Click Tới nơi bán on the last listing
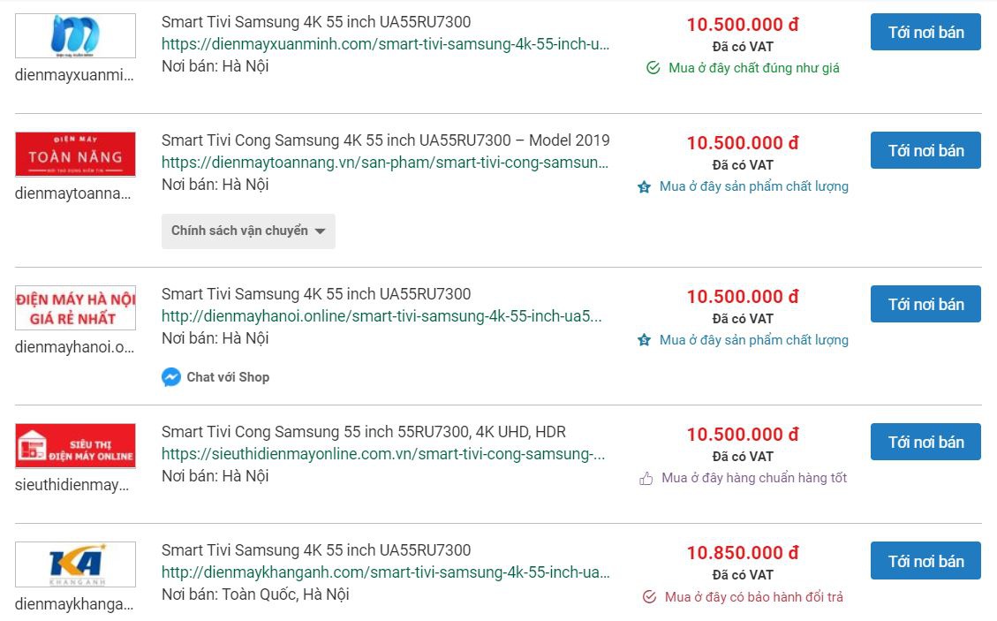 (925, 560)
